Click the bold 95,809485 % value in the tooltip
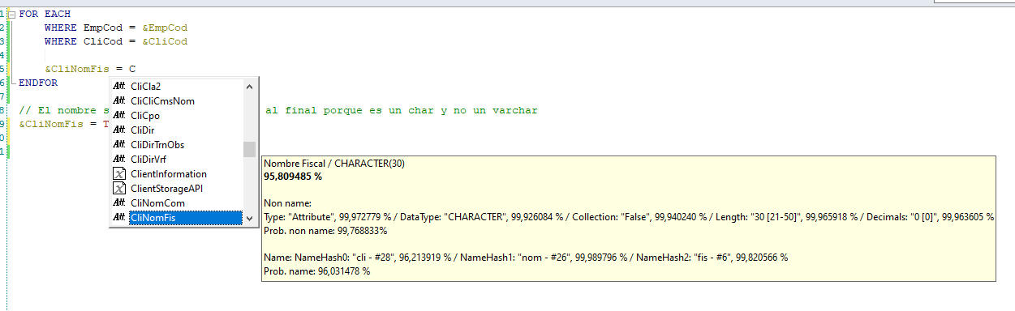Image resolution: width=1015 pixels, height=311 pixels. click(x=293, y=176)
